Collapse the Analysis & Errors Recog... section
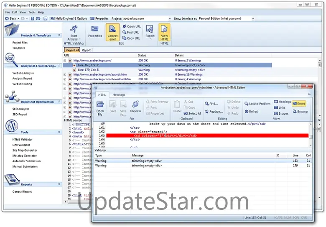Image resolution: width=326 pixels, height=227 pixels. (59, 66)
